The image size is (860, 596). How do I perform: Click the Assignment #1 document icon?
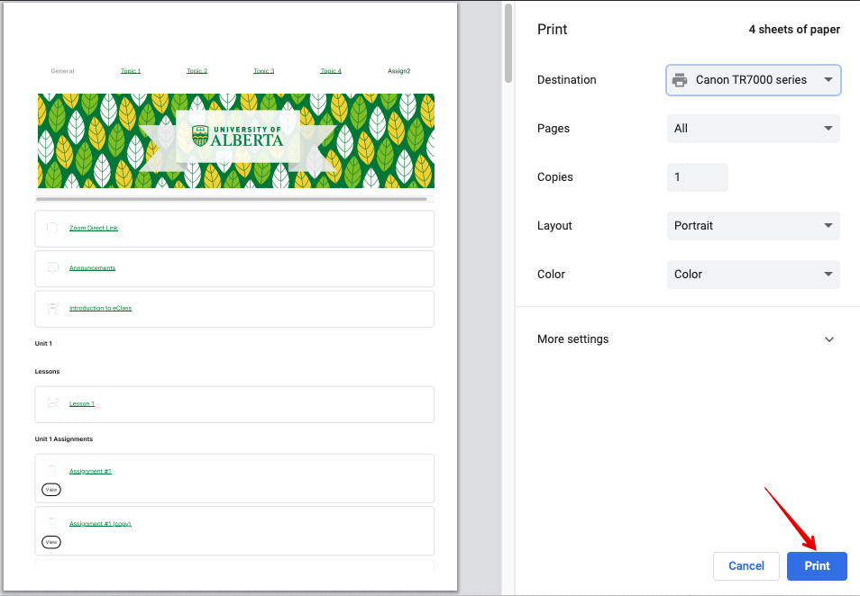tap(52, 471)
